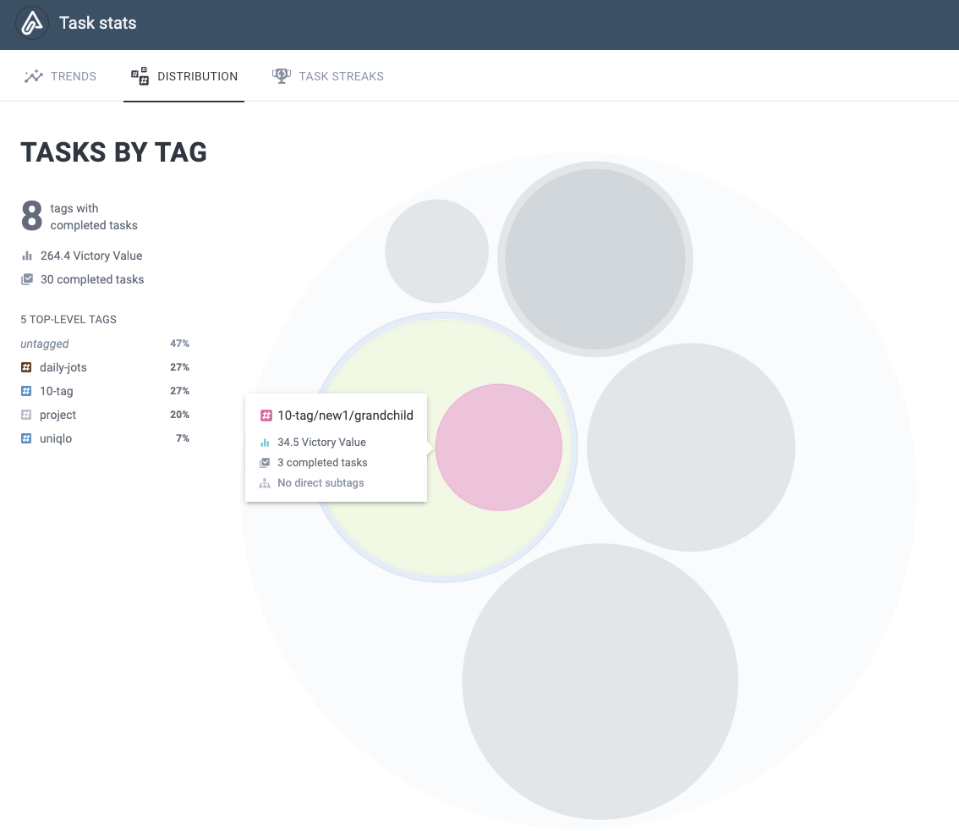Viewport: 959px width, 831px height.
Task: Open the Task Streaks tab
Action: click(x=341, y=76)
